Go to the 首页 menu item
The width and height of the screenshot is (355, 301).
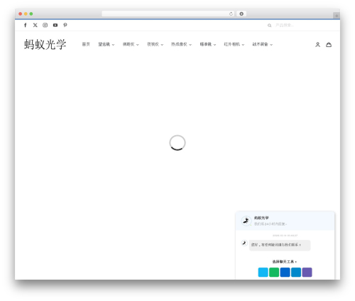86,44
